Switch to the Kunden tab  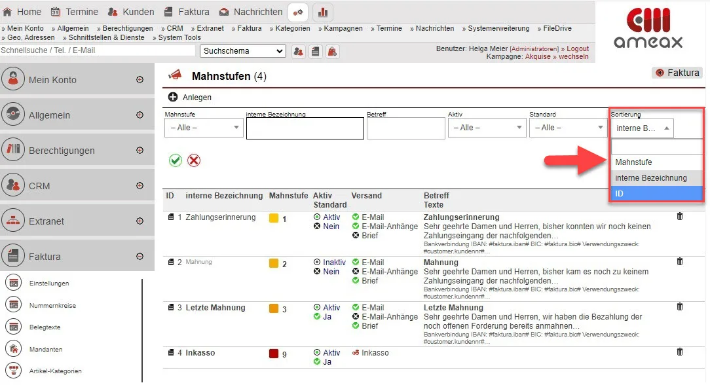(x=130, y=12)
